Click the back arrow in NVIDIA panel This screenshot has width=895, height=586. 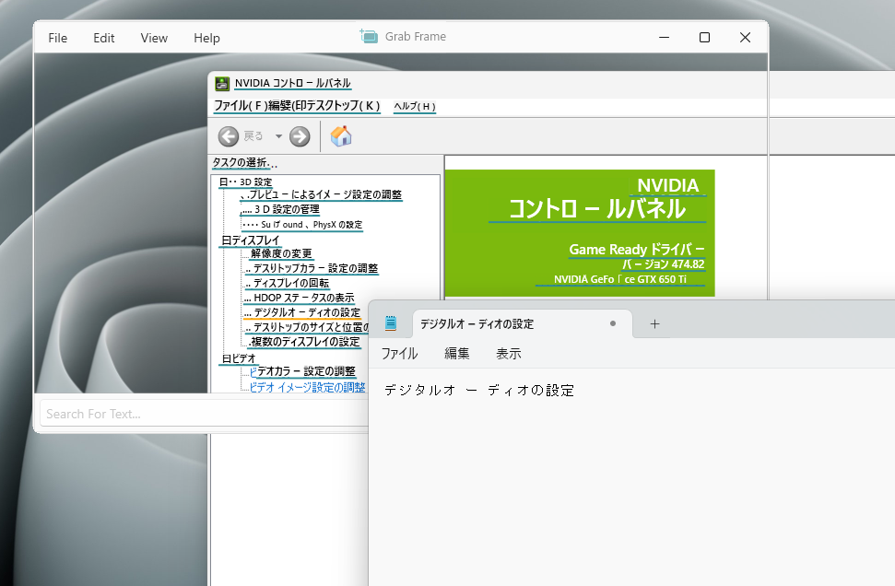click(229, 136)
